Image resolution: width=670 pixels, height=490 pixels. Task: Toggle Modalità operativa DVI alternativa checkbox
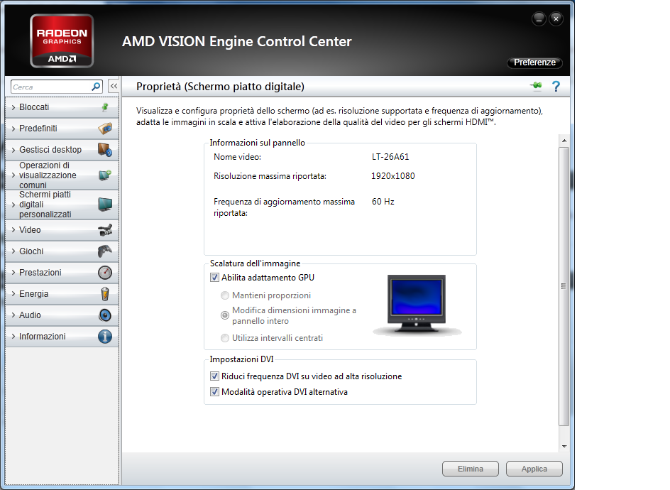pos(214,392)
